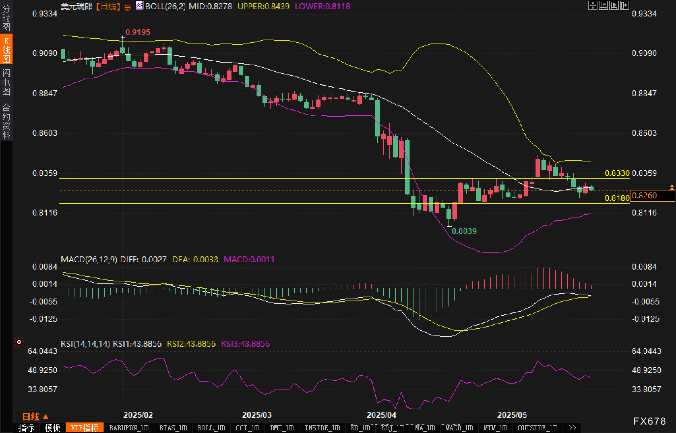Click the yellow 0.8330 horizontal level line label

pos(617,173)
